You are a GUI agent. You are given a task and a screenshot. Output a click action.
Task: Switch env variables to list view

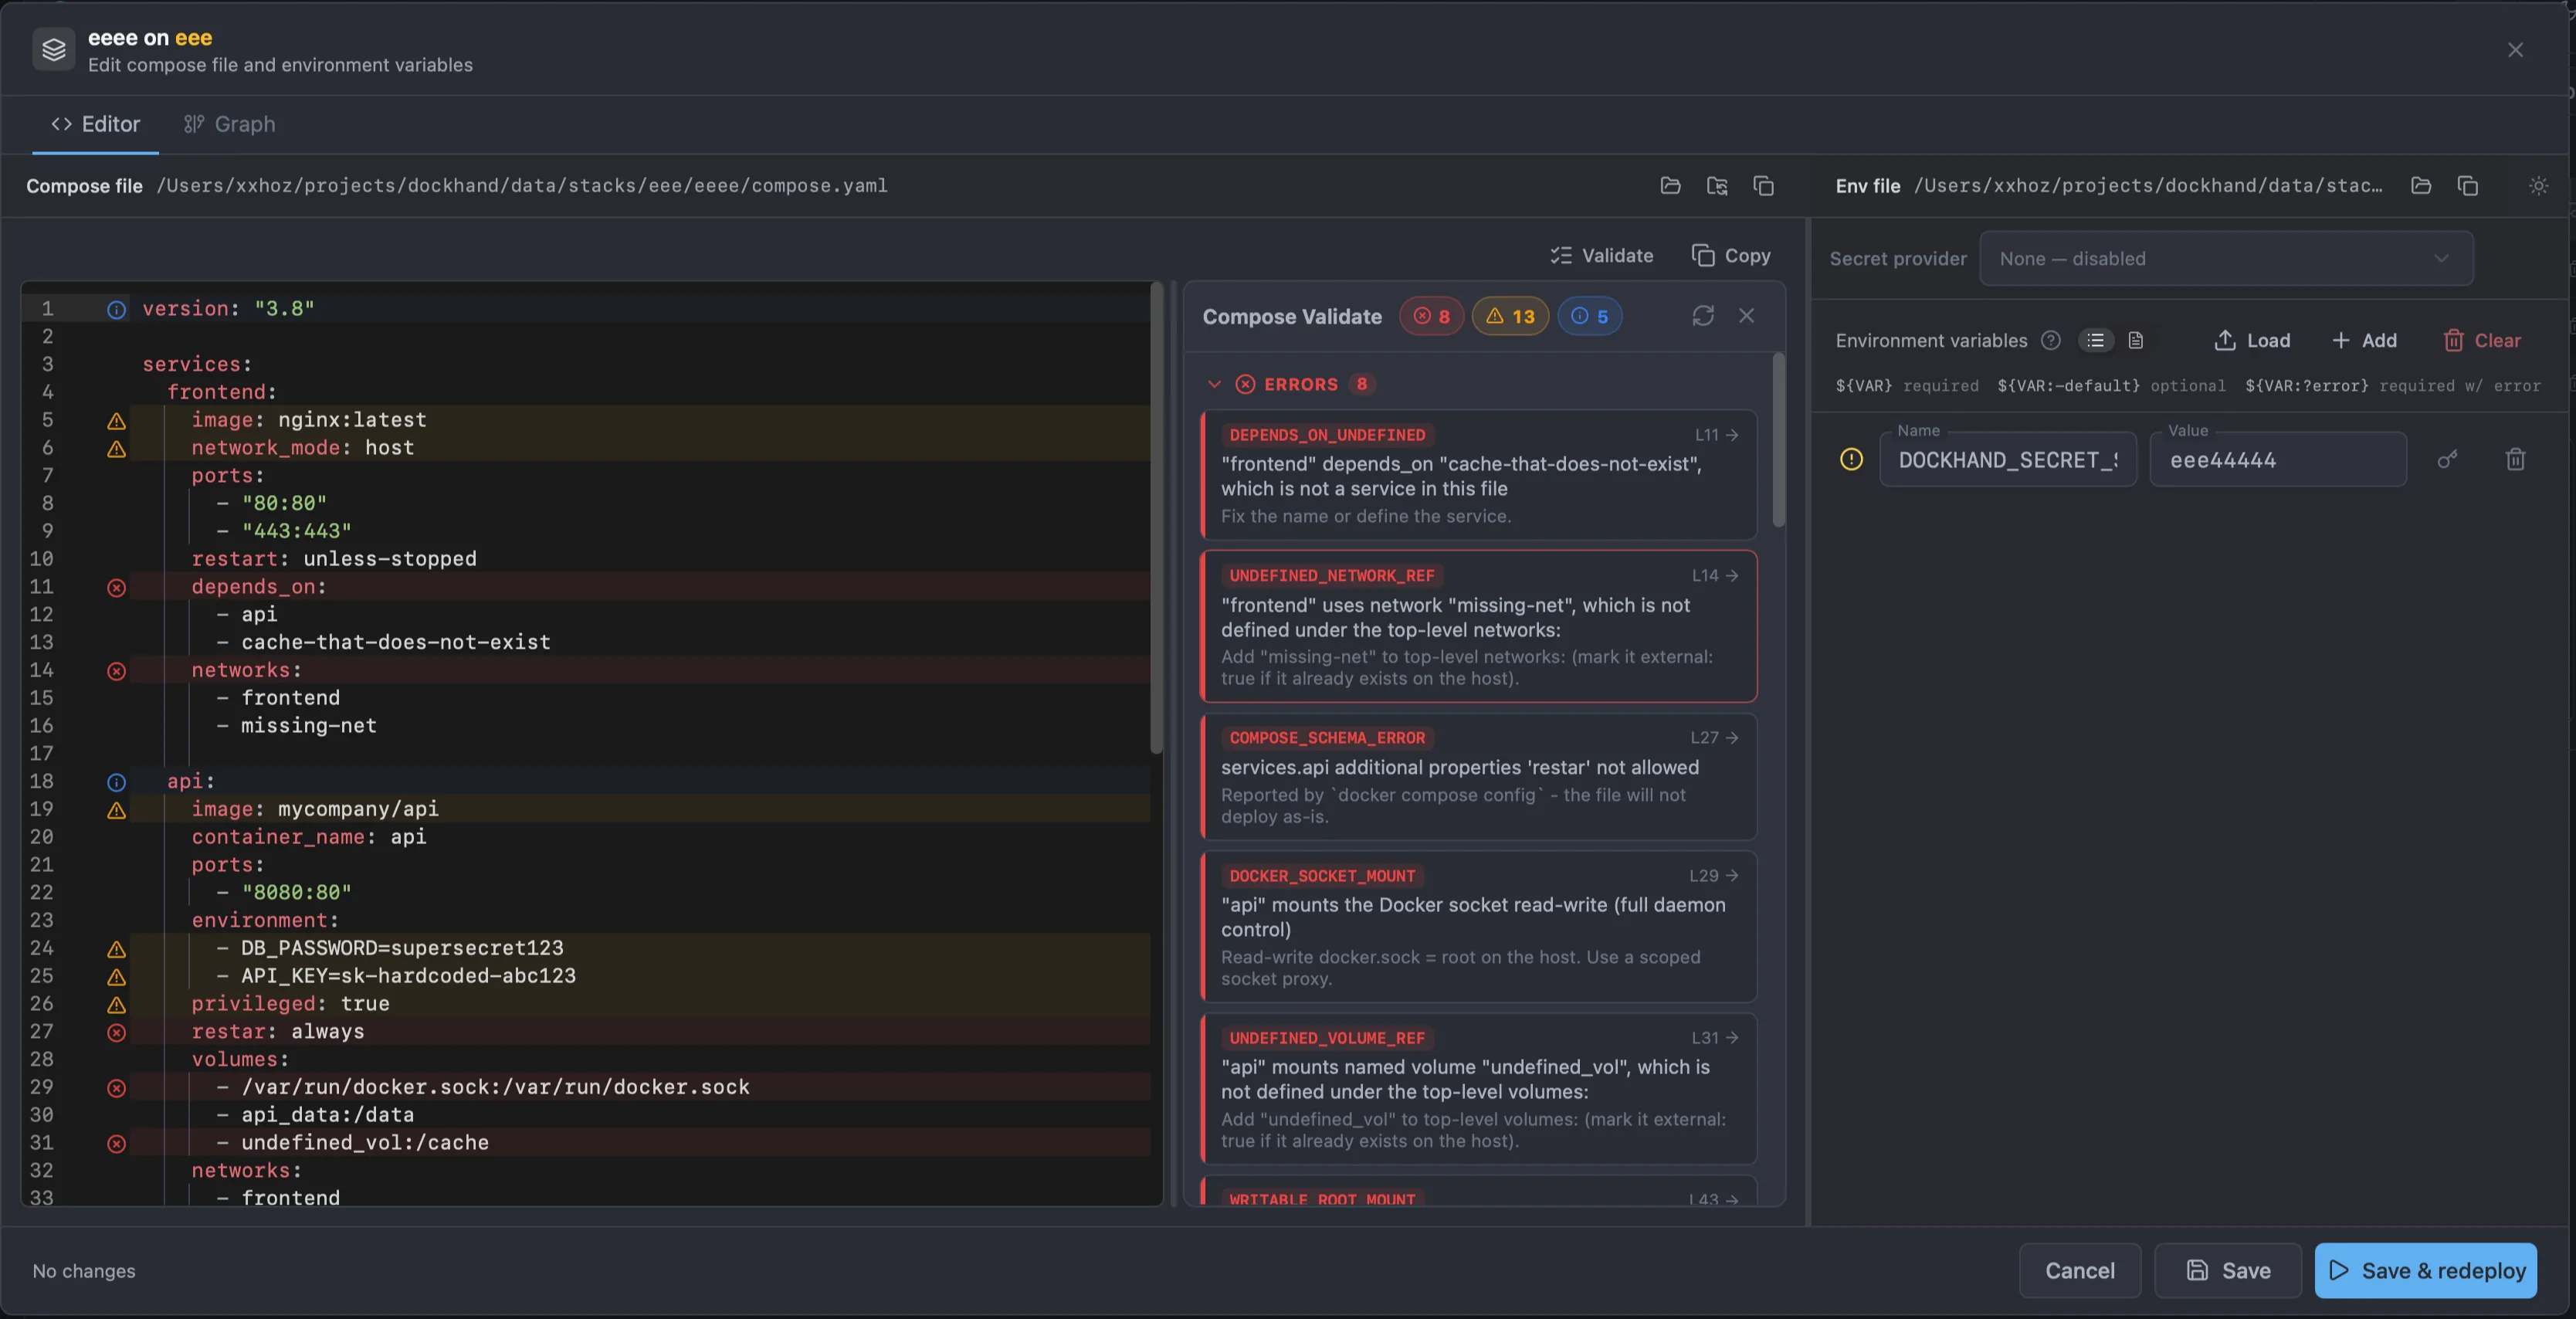2096,340
